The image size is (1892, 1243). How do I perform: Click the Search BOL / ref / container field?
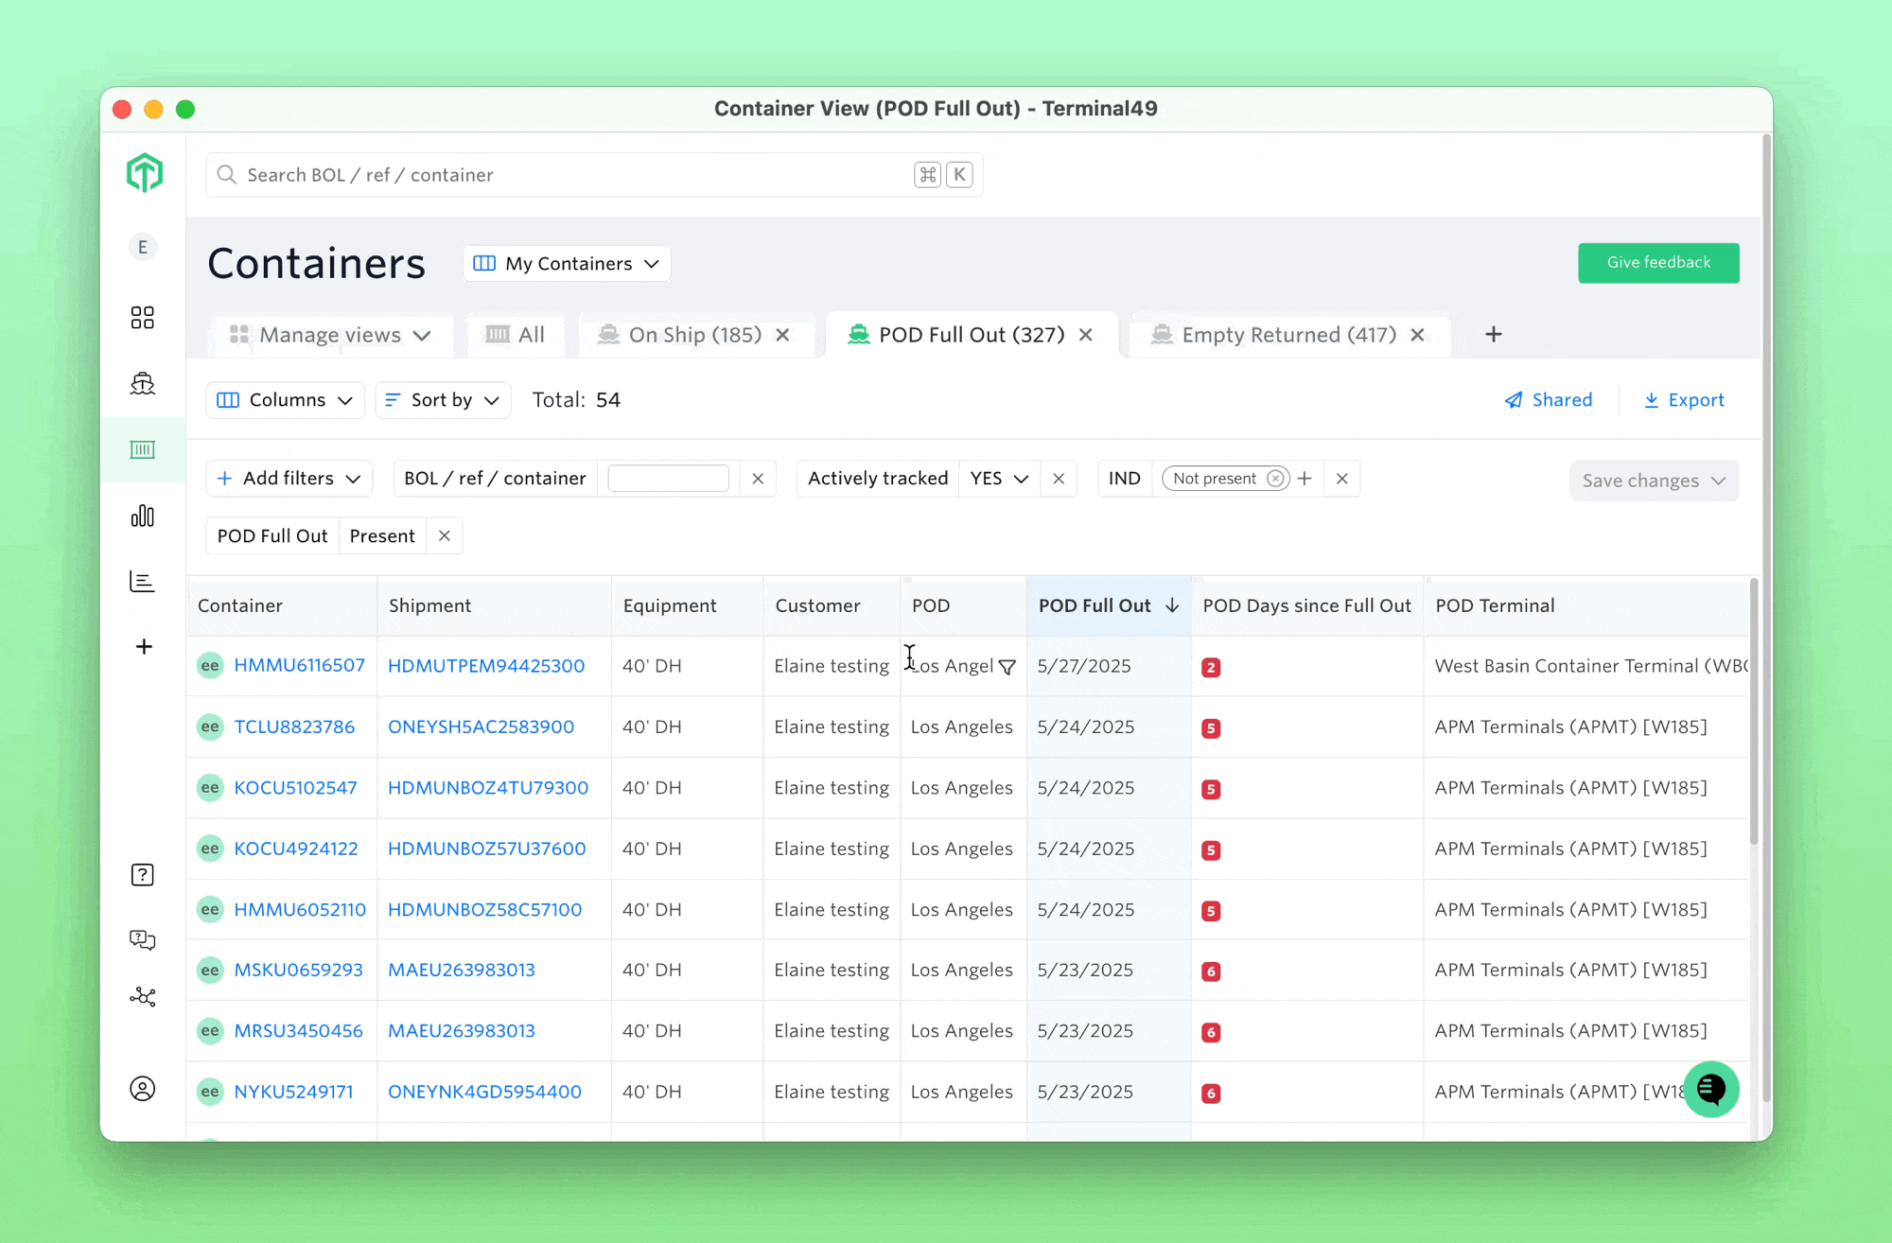point(568,175)
